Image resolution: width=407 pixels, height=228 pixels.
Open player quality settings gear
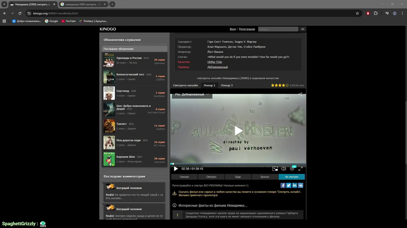point(292,169)
